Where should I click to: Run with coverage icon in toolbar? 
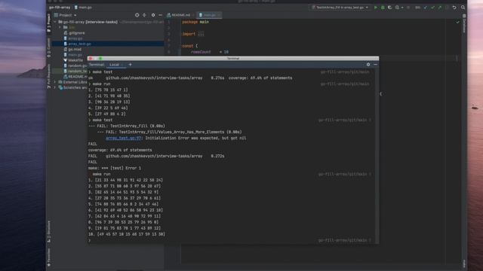coord(389,8)
